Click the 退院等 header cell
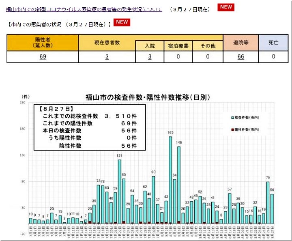292x241 pixels. click(x=241, y=43)
